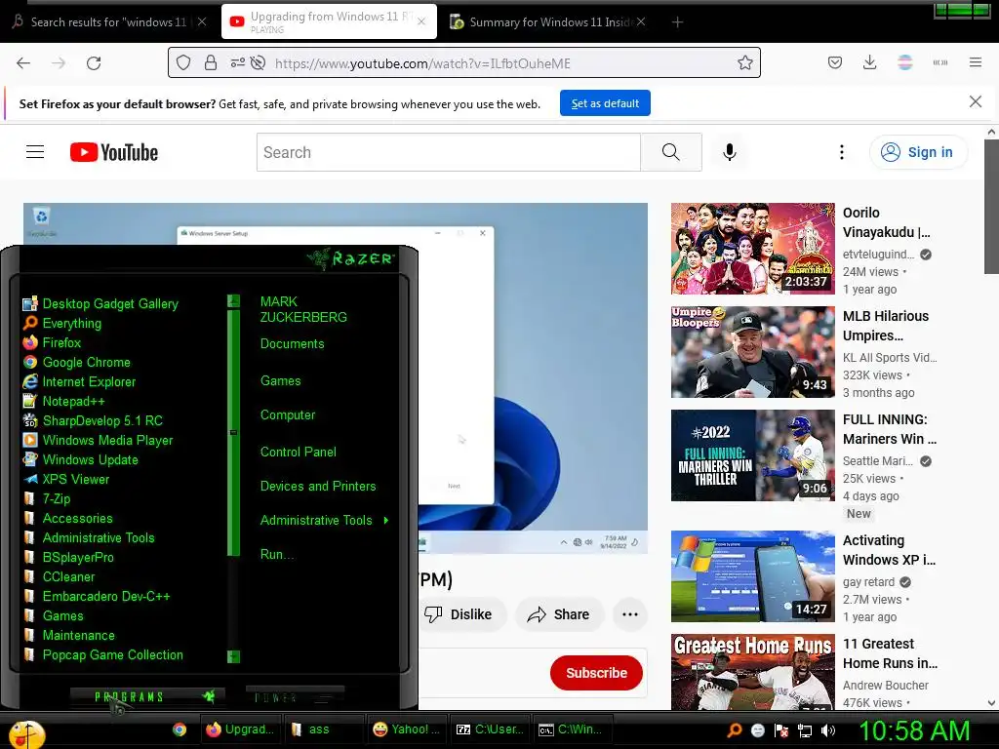Open the MARK ZUCKERBERG user folder
Image resolution: width=999 pixels, height=749 pixels.
[303, 309]
